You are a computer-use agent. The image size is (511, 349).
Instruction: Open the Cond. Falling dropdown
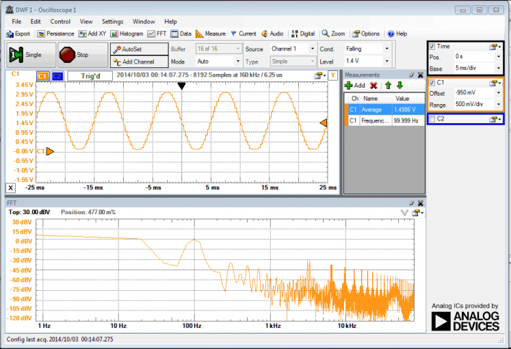386,49
